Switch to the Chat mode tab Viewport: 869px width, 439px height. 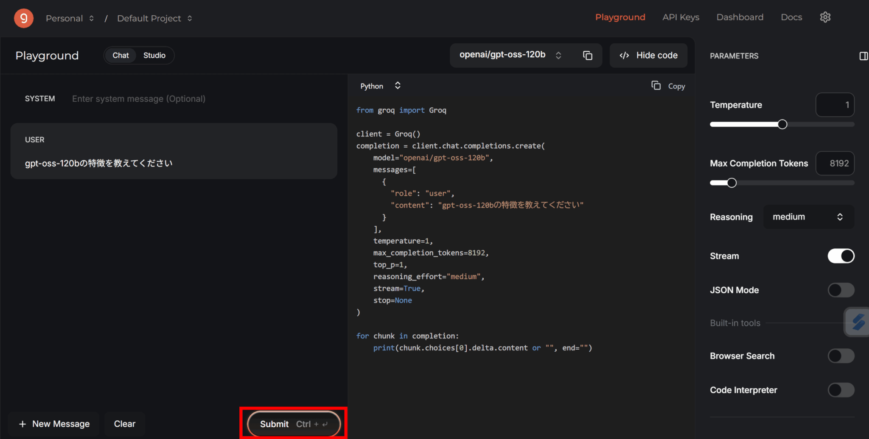tap(121, 56)
